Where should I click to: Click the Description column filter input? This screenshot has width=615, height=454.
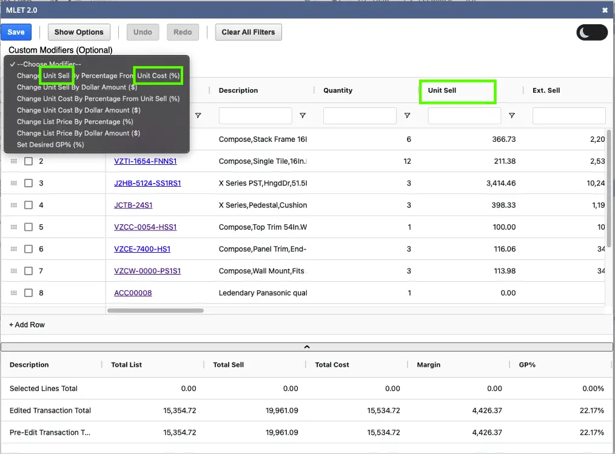click(255, 116)
